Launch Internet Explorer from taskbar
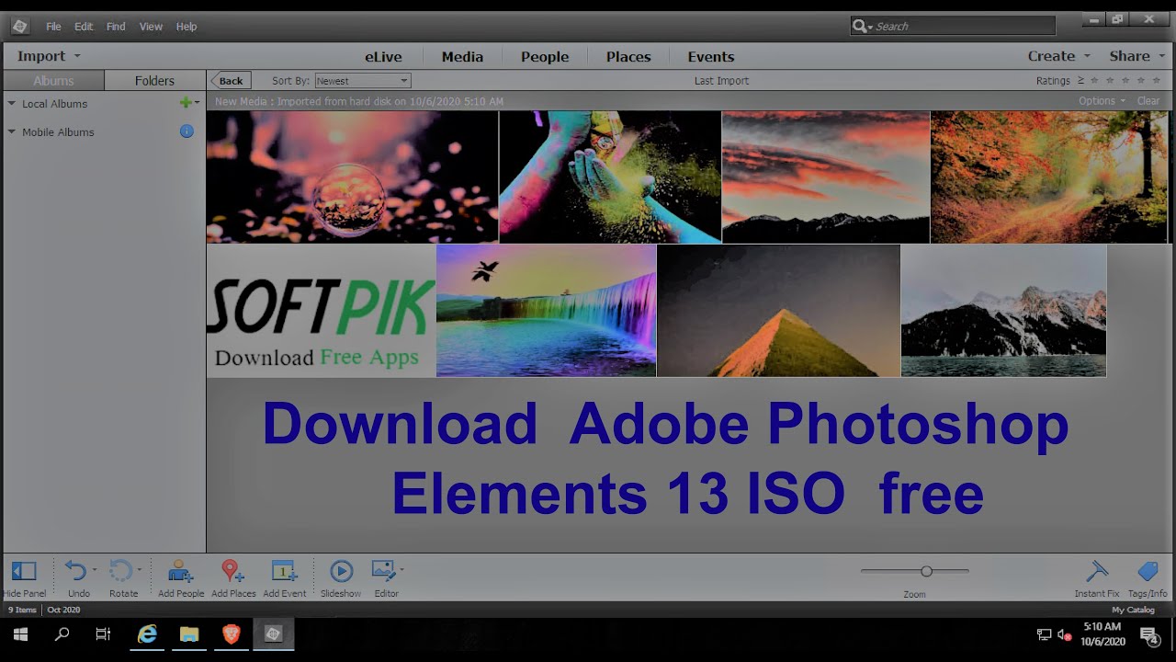The width and height of the screenshot is (1176, 662). (147, 634)
